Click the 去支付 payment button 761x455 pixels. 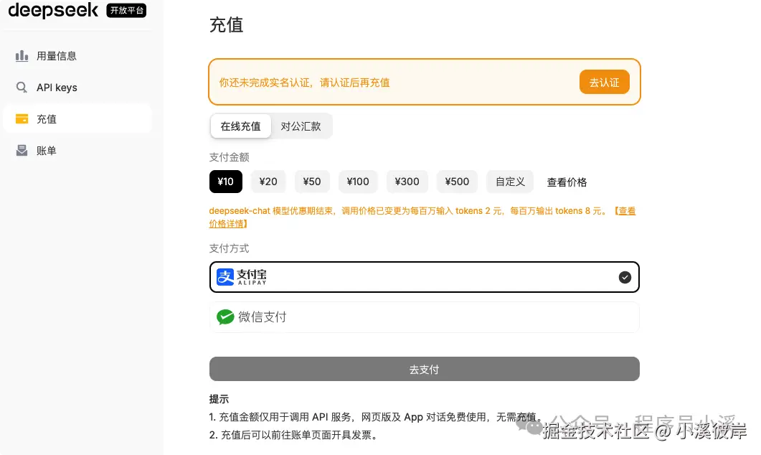pos(424,369)
